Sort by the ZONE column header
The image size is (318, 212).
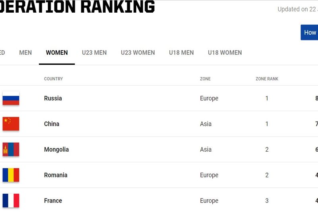(205, 79)
